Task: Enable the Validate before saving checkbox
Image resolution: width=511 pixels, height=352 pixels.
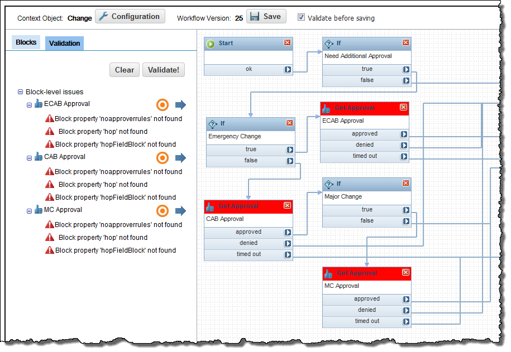Action: [300, 17]
